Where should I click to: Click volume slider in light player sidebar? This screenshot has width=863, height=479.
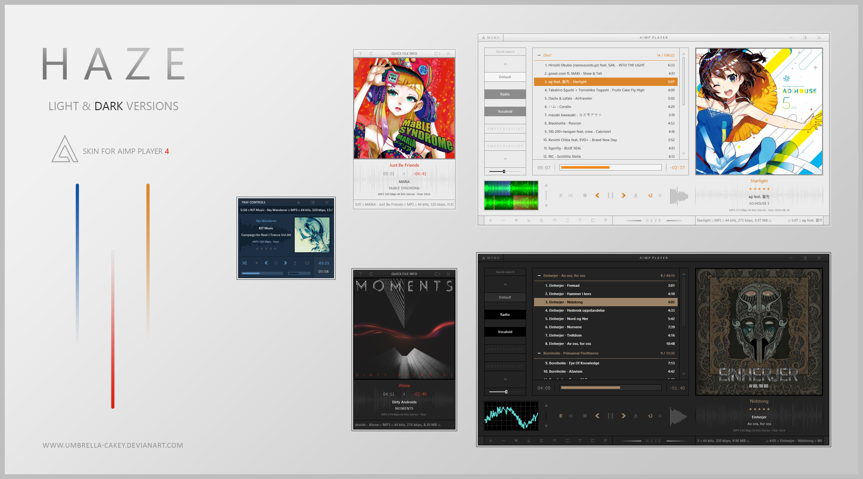[x=505, y=171]
